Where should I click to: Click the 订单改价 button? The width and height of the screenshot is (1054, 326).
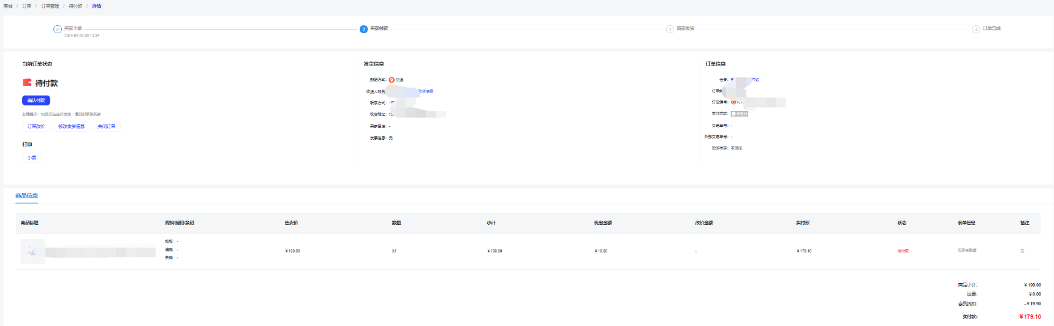(36, 126)
